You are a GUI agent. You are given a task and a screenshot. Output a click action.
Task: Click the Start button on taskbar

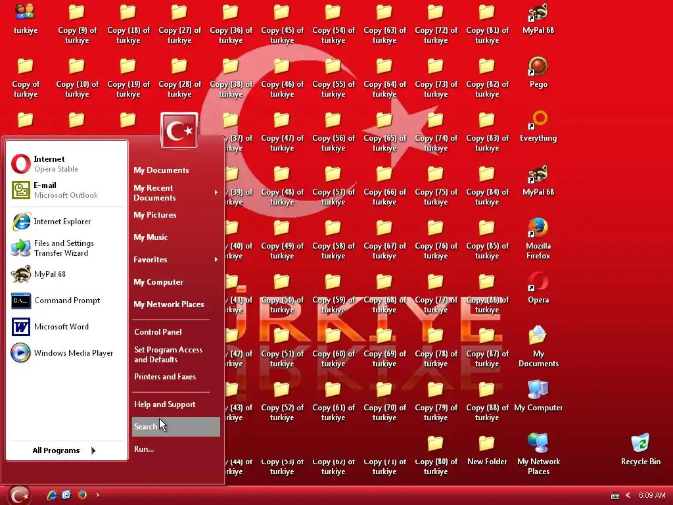point(19,495)
